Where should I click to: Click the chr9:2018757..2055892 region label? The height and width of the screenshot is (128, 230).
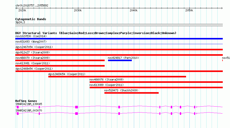[32, 5]
